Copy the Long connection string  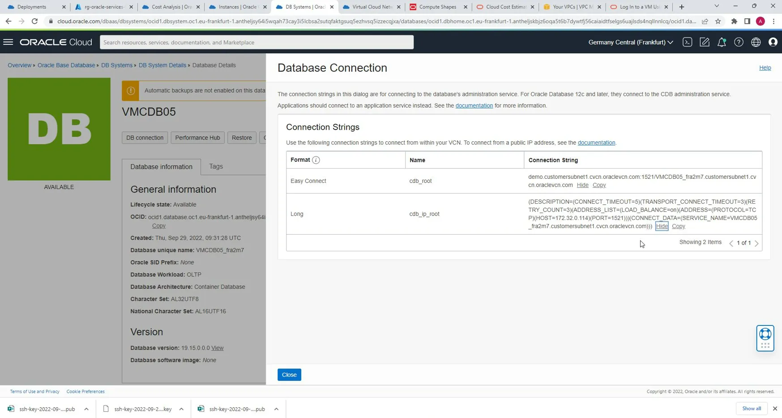coord(678,226)
